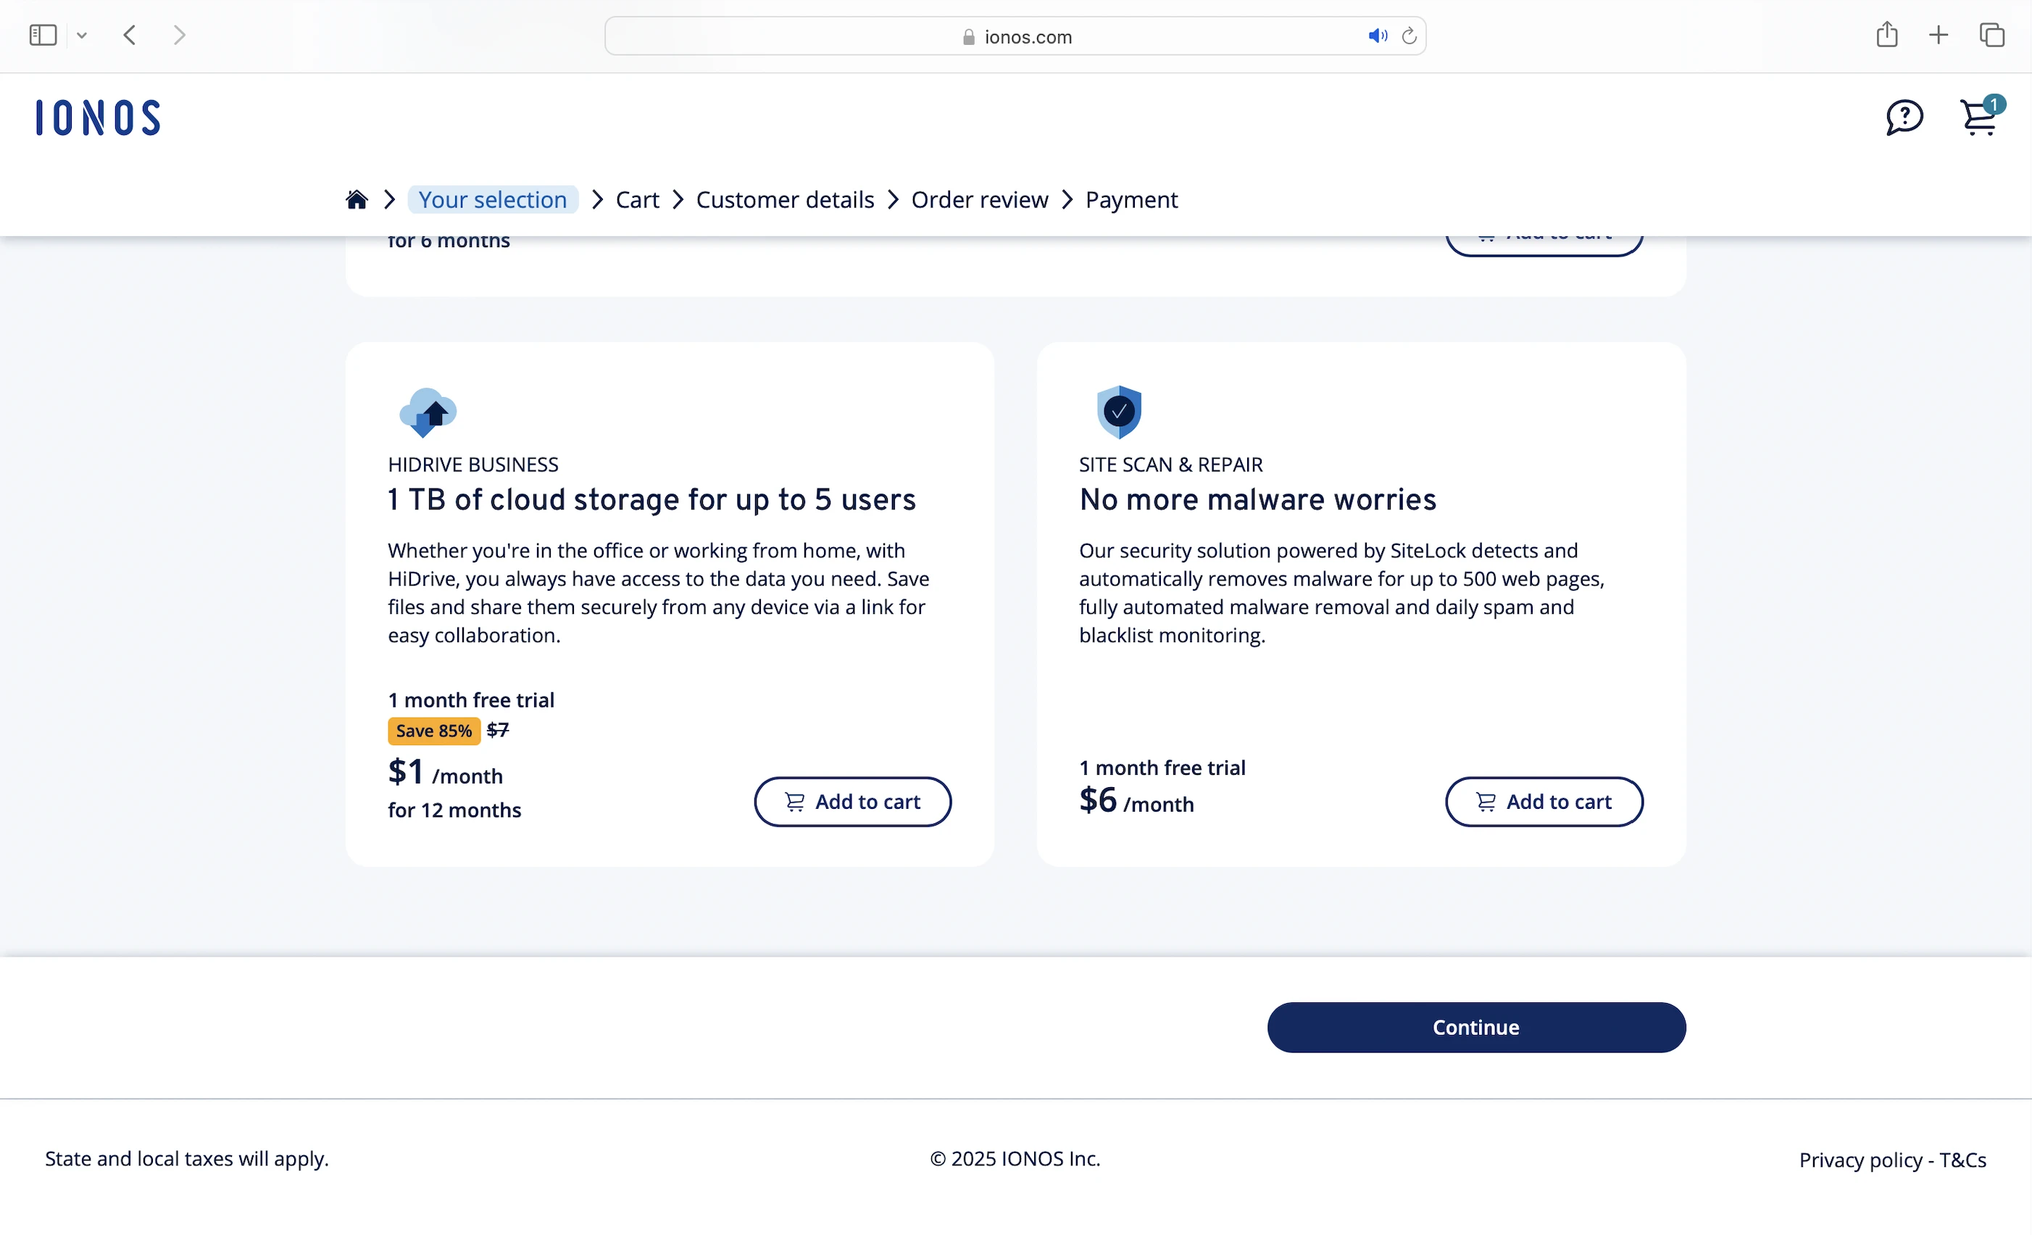Select the Your selection breadcrumb step
The image size is (2032, 1235).
[492, 199]
